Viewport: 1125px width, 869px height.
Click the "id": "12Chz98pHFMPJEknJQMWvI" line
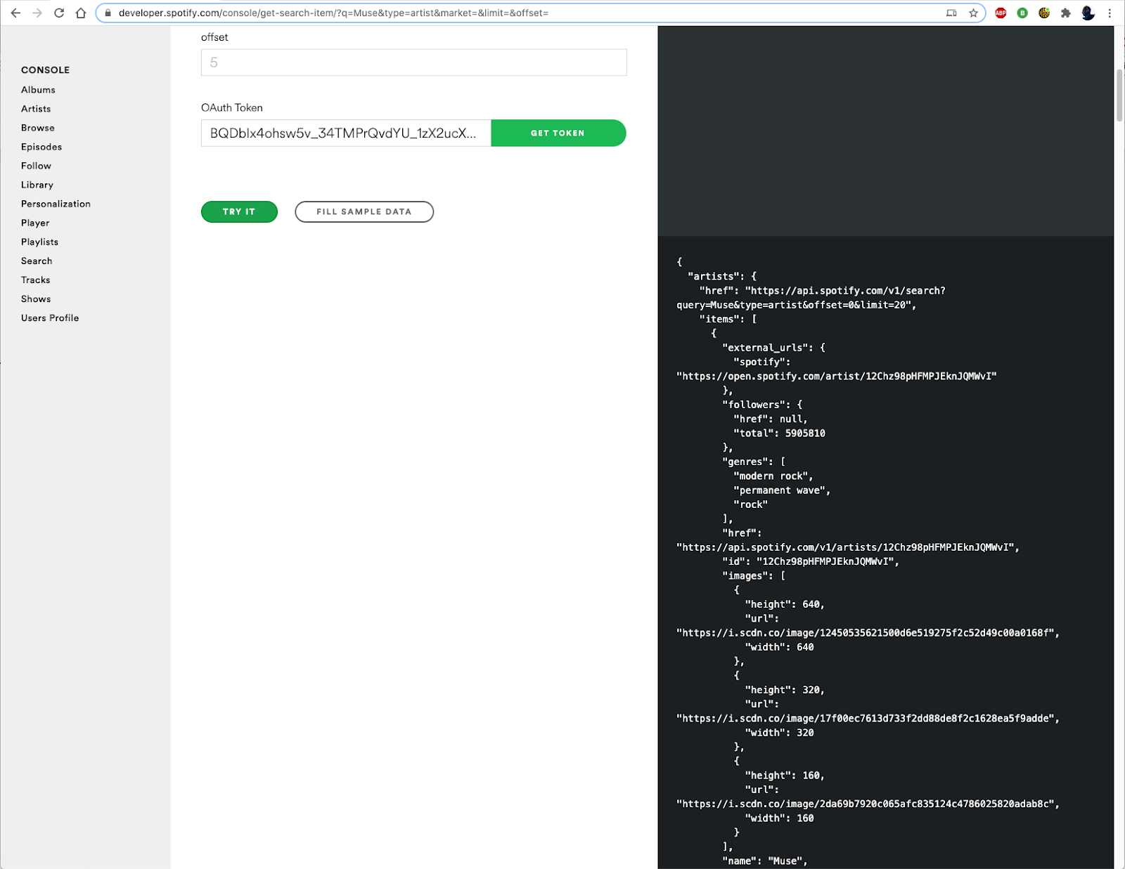tap(811, 561)
